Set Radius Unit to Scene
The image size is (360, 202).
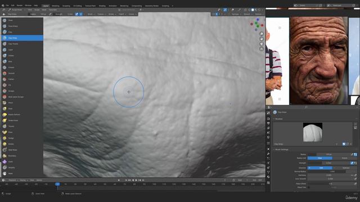click(345, 158)
